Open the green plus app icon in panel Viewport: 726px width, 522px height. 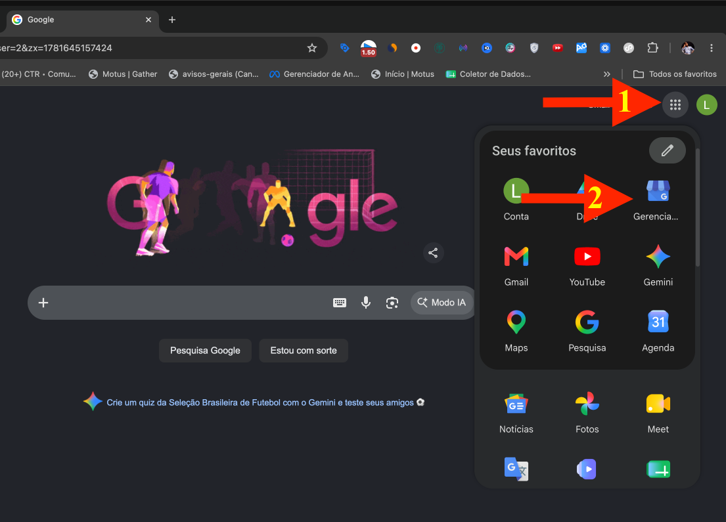pos(658,469)
